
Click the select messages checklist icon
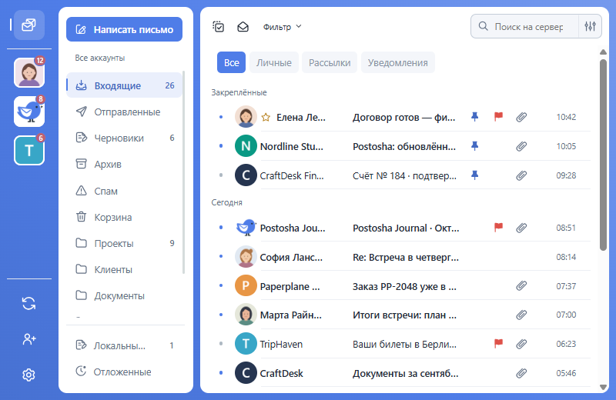point(218,27)
